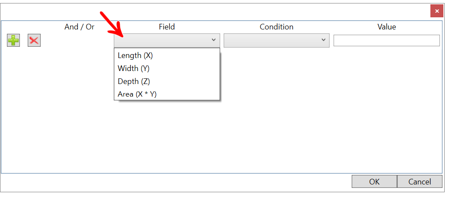Image resolution: width=449 pixels, height=197 pixels.
Task: Click the Cancel button
Action: [x=420, y=181]
